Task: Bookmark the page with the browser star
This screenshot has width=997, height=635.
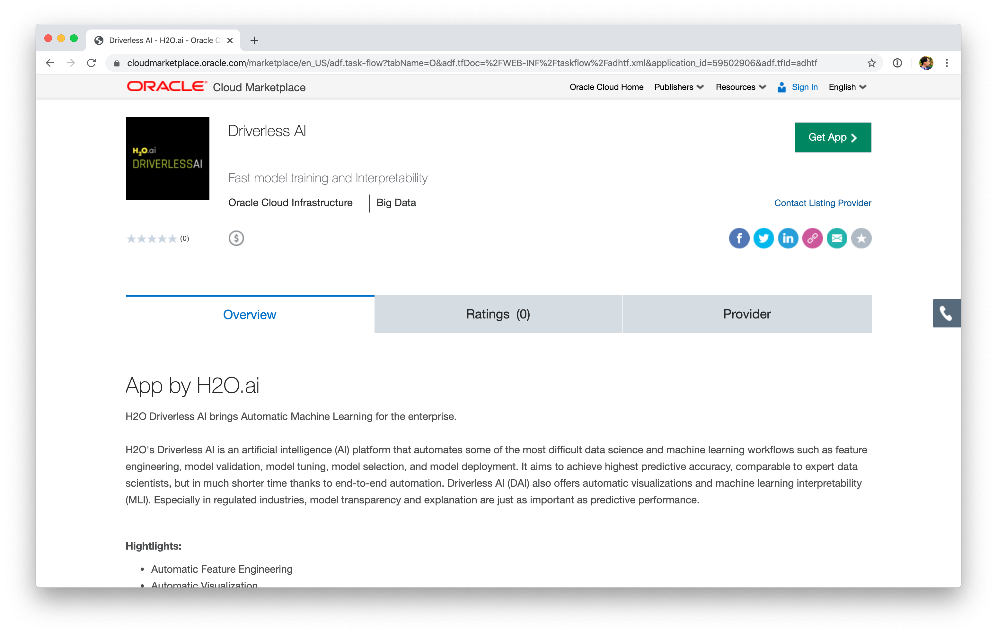Action: click(x=871, y=63)
